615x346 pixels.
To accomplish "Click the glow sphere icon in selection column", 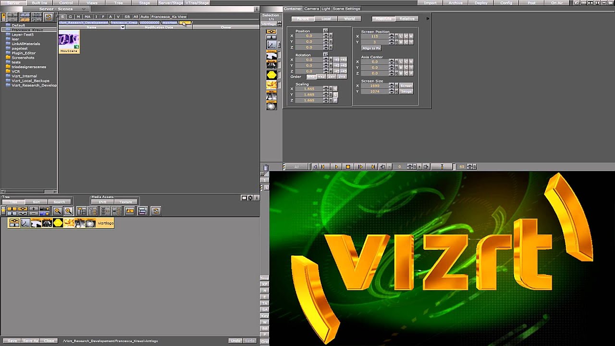I will (x=271, y=106).
